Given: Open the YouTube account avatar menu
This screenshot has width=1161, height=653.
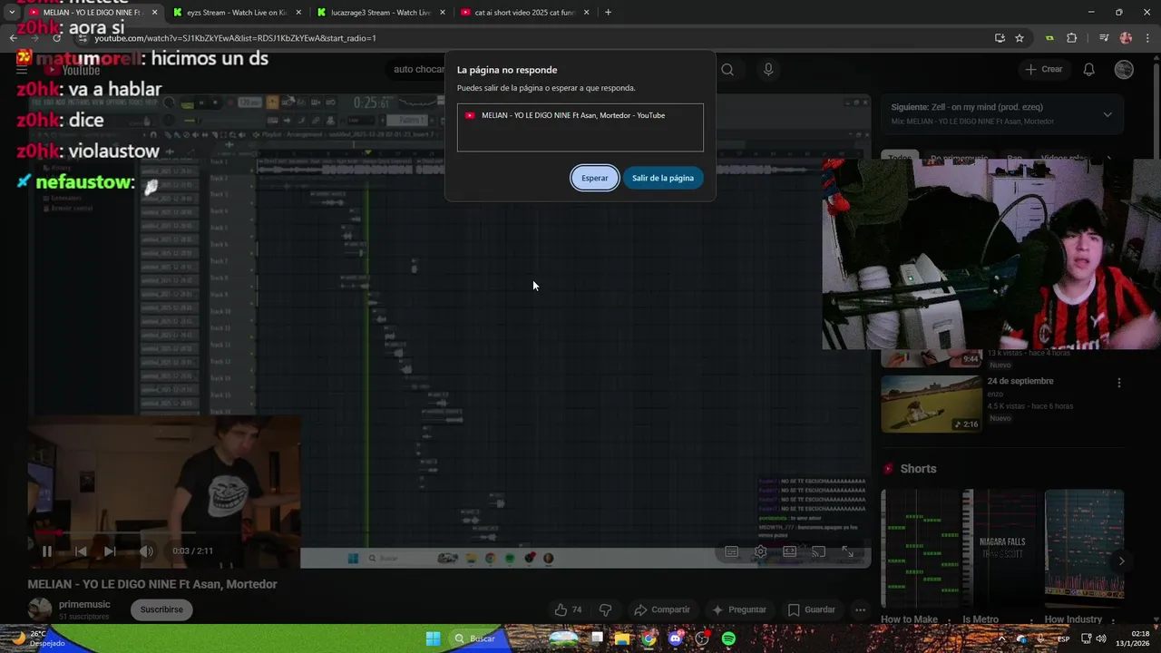Looking at the screenshot, I should tap(1124, 69).
